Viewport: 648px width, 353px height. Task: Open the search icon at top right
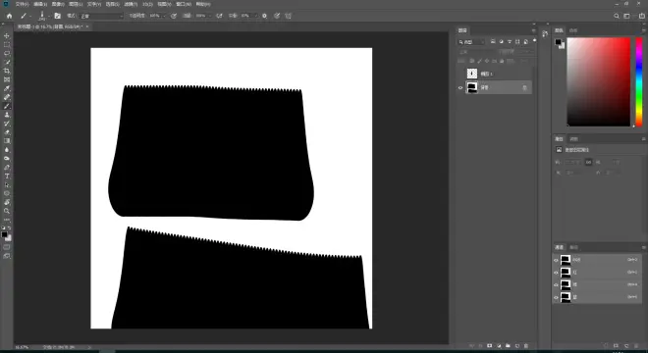(x=617, y=16)
